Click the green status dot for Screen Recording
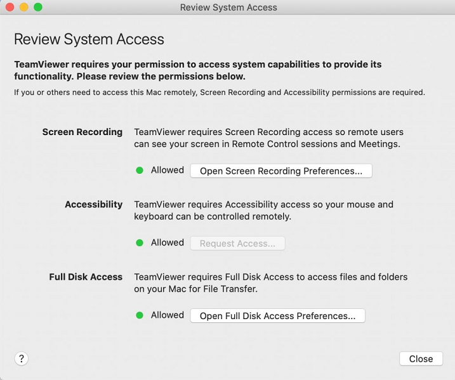This screenshot has width=455, height=380. (140, 171)
